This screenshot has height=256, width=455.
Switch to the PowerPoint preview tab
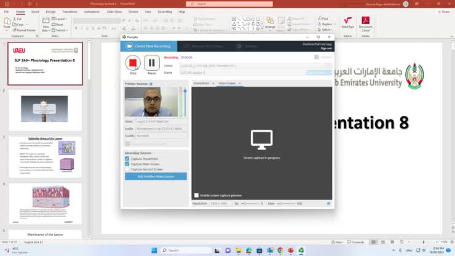202,83
